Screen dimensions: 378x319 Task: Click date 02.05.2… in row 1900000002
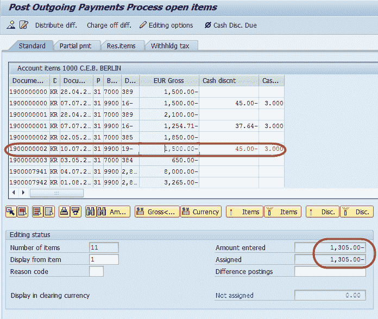tap(76, 137)
